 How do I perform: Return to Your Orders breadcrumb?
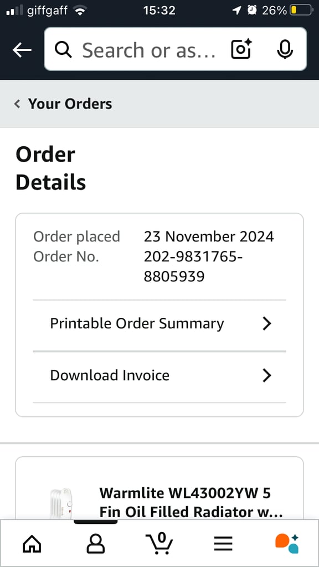70,104
